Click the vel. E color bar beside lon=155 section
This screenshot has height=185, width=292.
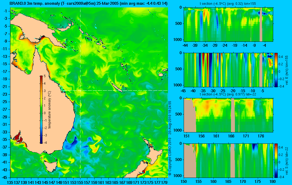[x=276, y=70]
